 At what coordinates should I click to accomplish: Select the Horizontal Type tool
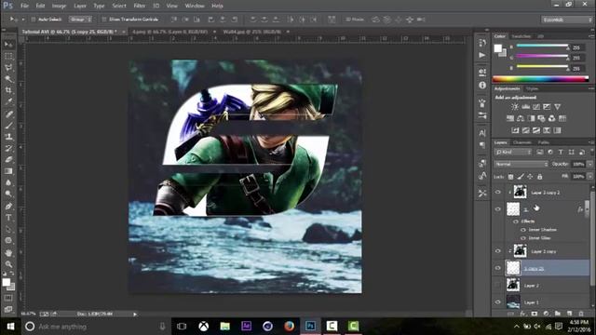pyautogui.click(x=8, y=218)
